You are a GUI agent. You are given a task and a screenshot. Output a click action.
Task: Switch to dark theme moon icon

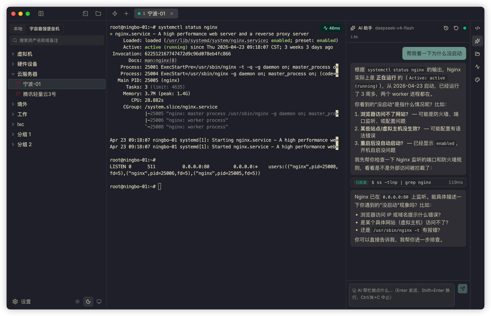88,302
